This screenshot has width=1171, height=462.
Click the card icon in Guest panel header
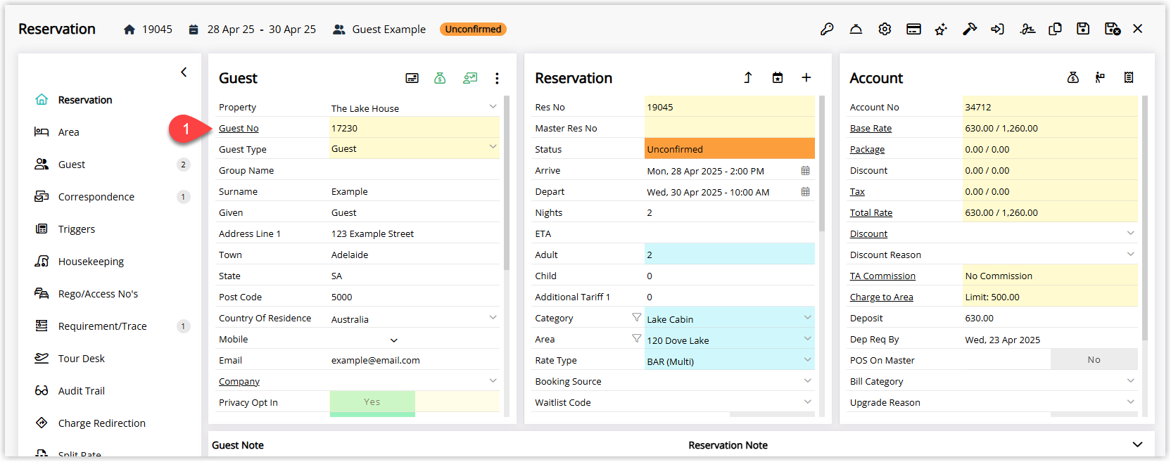[x=412, y=78]
